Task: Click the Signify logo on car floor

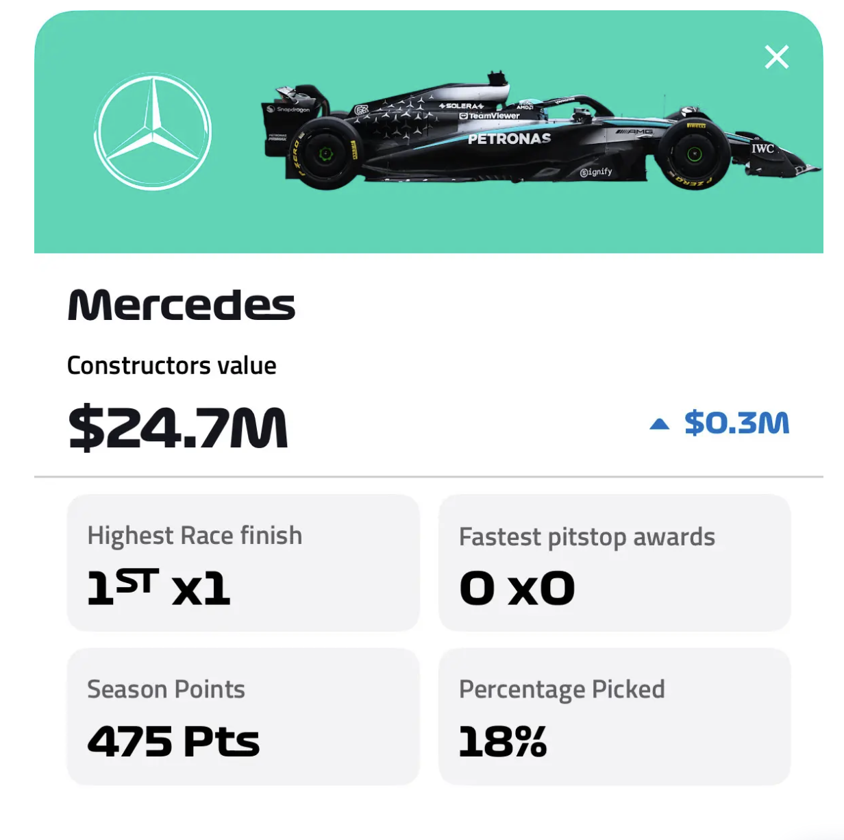Action: [x=596, y=172]
